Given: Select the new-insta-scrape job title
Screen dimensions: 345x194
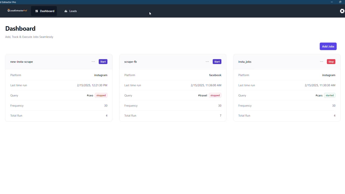Looking at the screenshot, I should coord(22,62).
